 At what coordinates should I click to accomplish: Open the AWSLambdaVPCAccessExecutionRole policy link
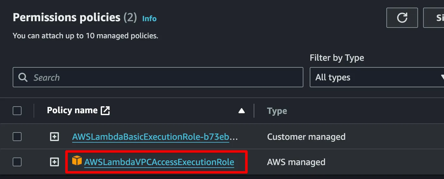click(159, 162)
